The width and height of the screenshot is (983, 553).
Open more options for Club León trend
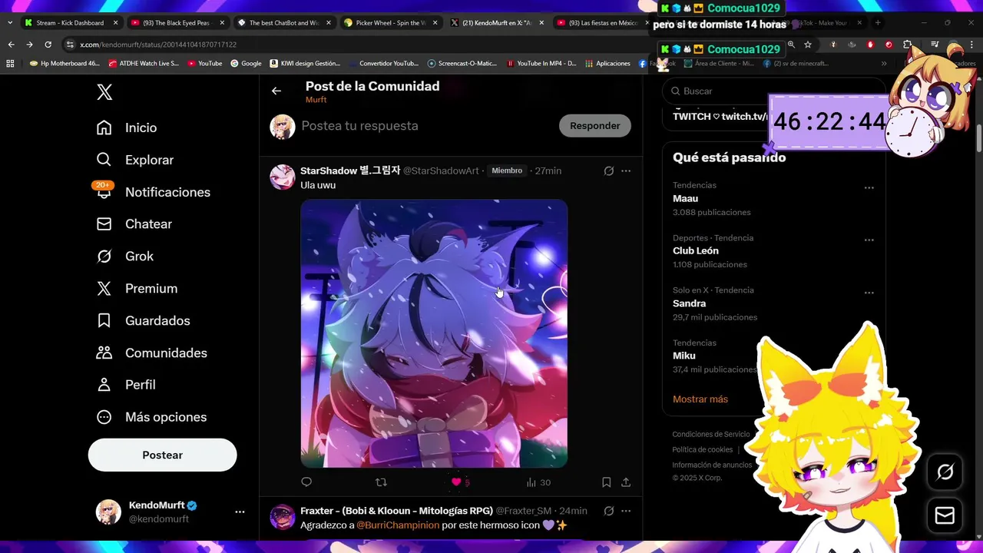tap(869, 240)
